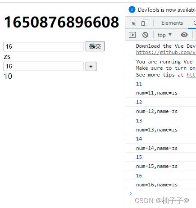
Task: Click the 提交 submit button
Action: click(x=95, y=46)
